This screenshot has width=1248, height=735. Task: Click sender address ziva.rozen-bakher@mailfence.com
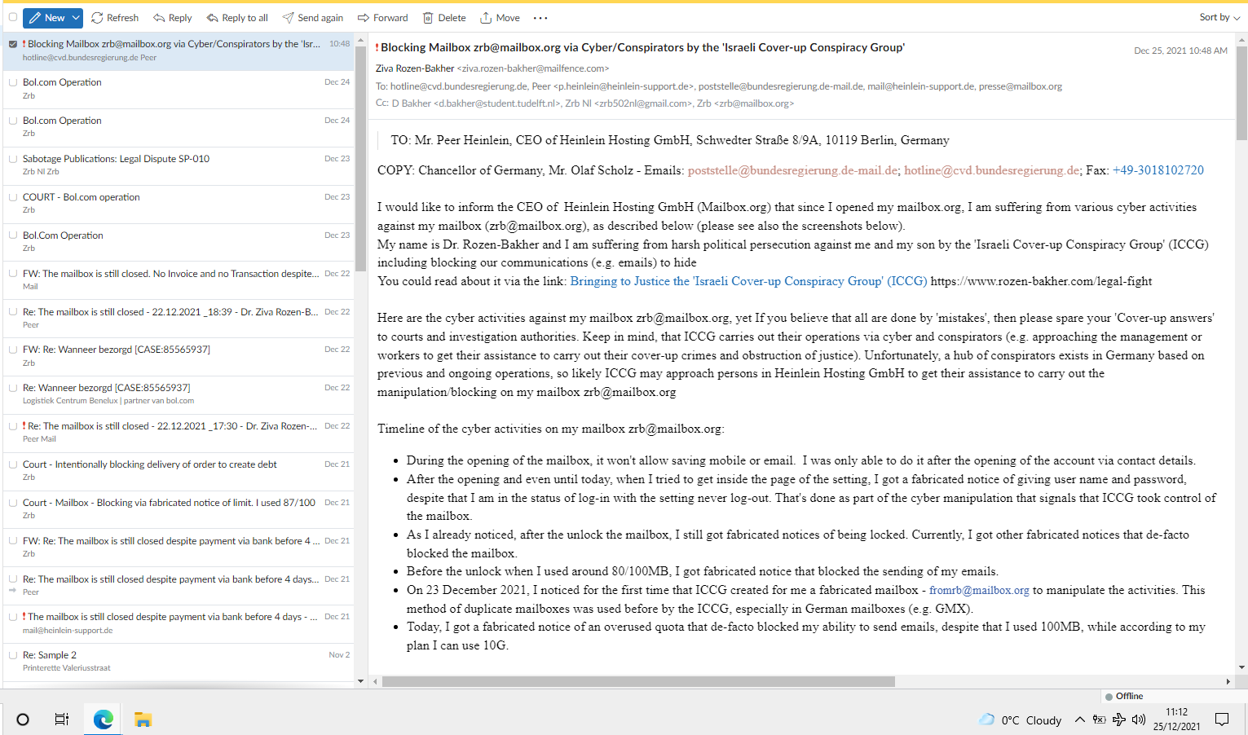(533, 68)
